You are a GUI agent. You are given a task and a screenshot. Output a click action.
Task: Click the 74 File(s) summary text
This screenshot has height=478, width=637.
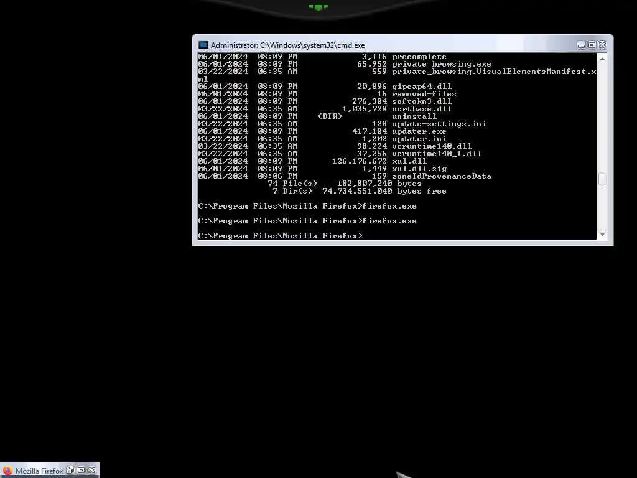292,184
